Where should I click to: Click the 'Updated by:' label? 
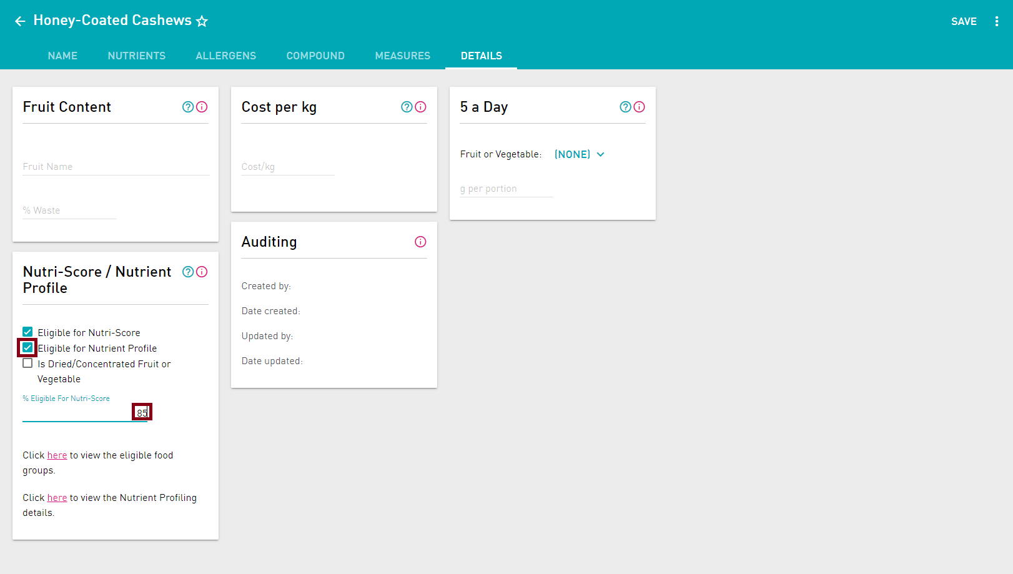click(x=267, y=336)
